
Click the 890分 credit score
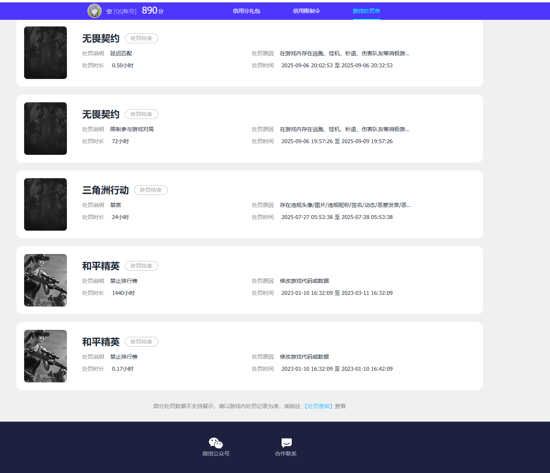coord(153,11)
